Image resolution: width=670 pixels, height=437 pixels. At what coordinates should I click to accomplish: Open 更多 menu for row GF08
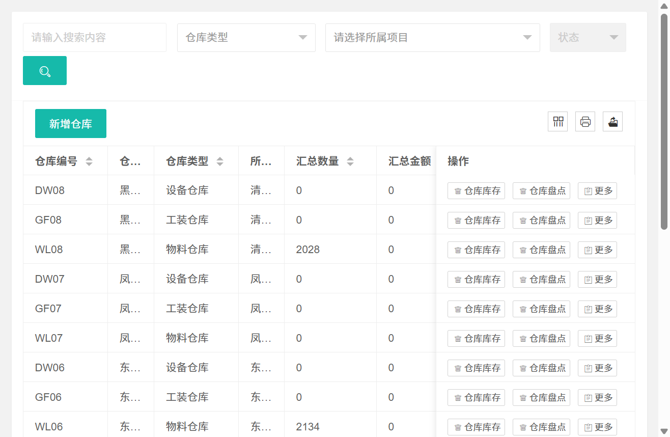598,221
